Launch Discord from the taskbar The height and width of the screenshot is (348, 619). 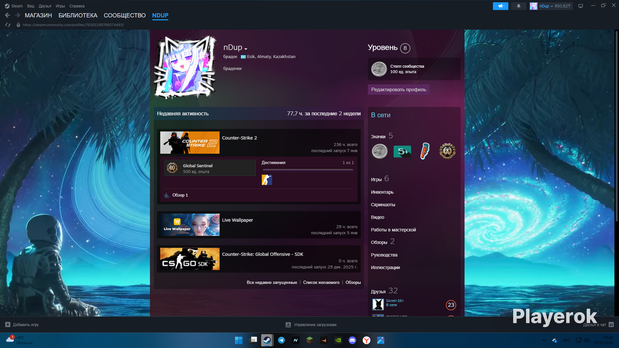[352, 340]
